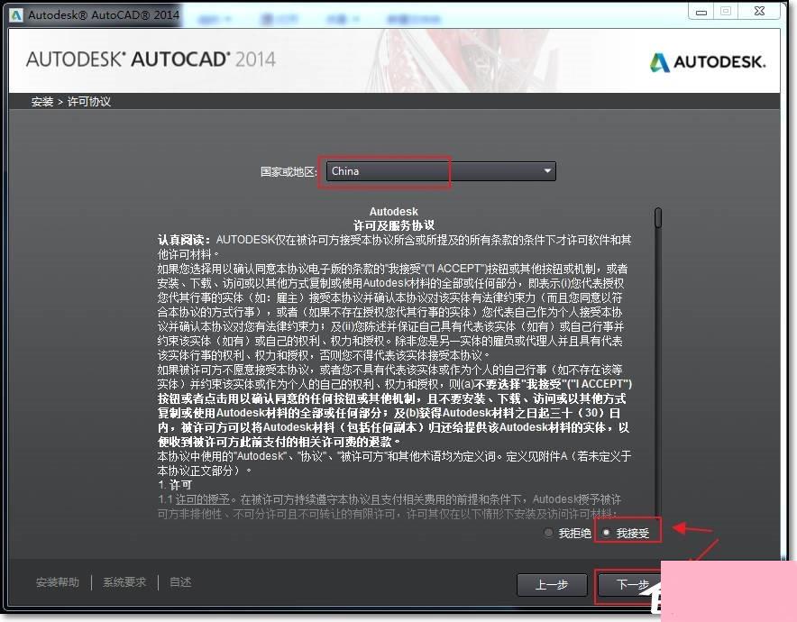The image size is (797, 622).
Task: Open the 国家或地区 dropdown showing China
Action: (x=441, y=171)
